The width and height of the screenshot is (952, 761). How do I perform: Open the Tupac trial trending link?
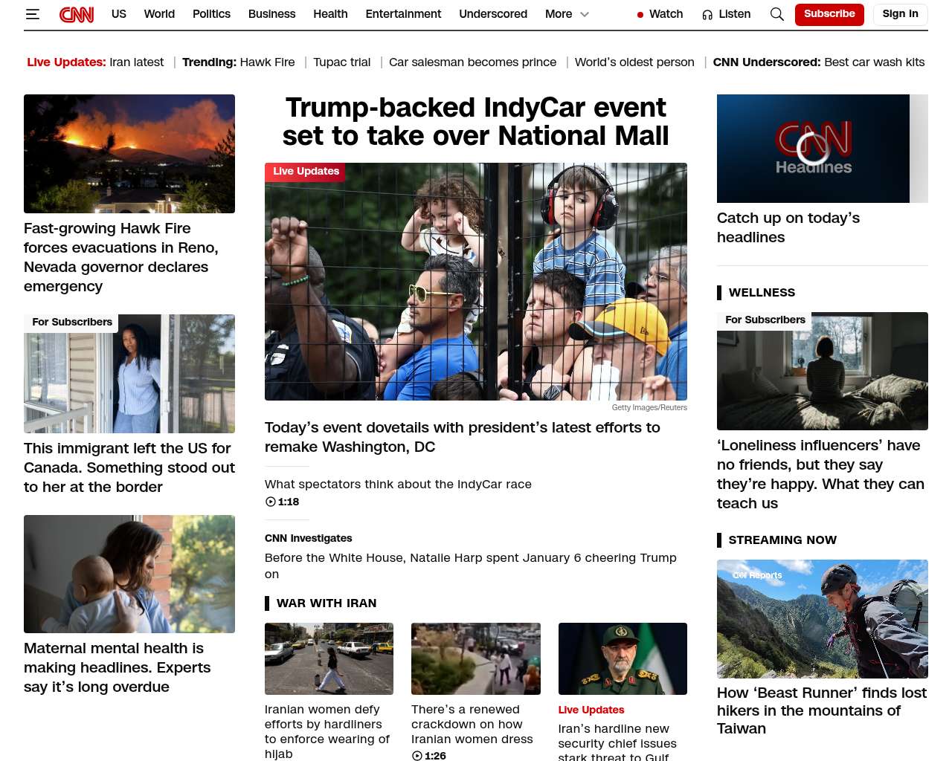coord(341,62)
